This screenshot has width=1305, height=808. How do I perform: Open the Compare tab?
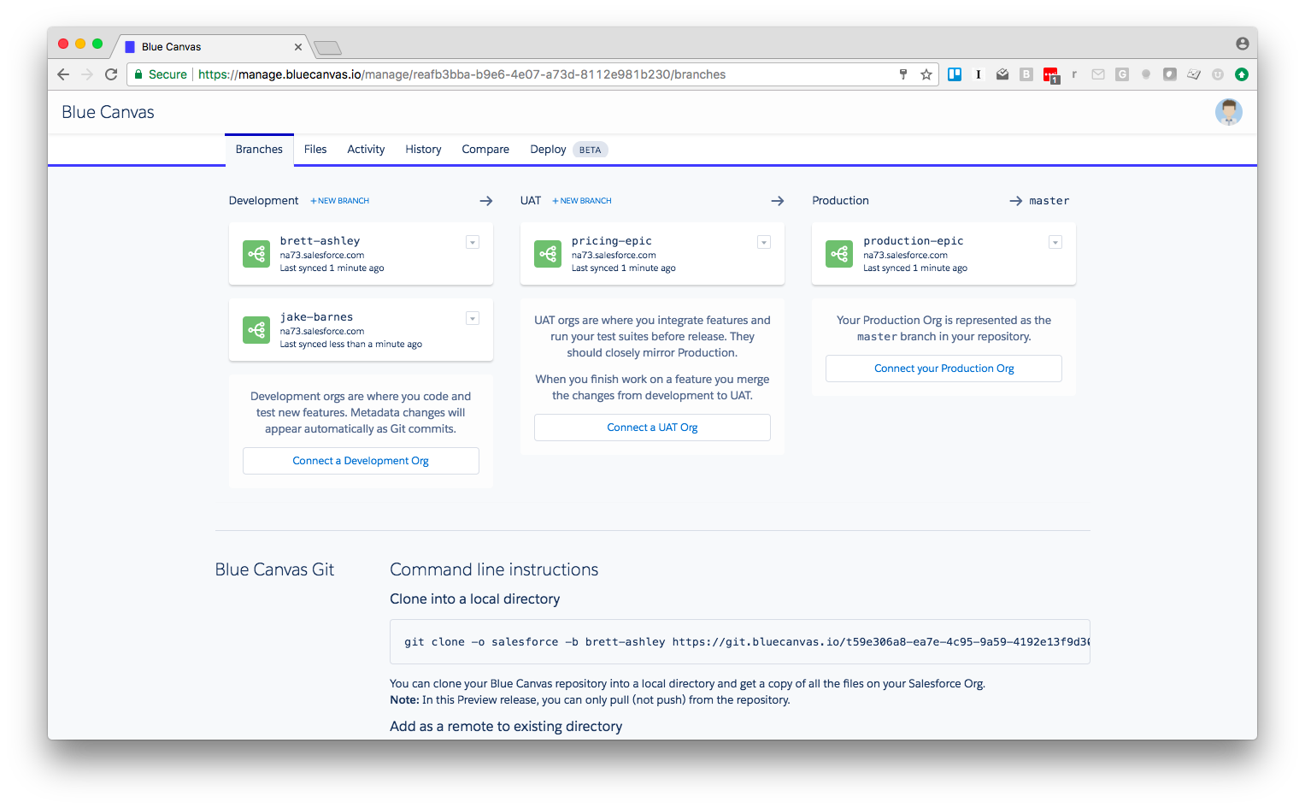click(x=485, y=150)
